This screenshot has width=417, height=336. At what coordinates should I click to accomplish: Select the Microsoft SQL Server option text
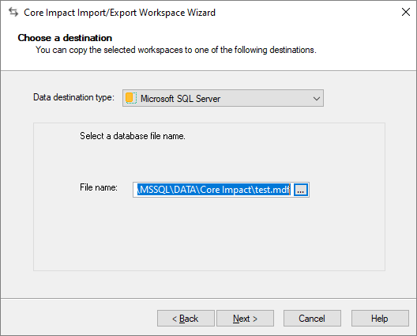(180, 99)
